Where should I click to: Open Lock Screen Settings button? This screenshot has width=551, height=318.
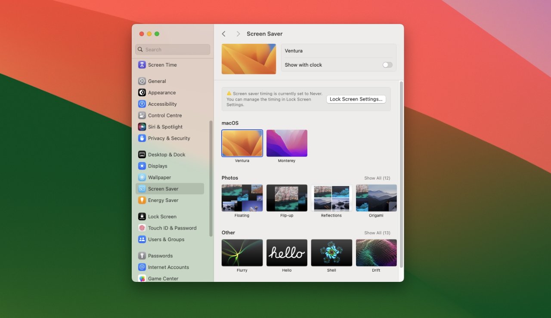click(356, 99)
